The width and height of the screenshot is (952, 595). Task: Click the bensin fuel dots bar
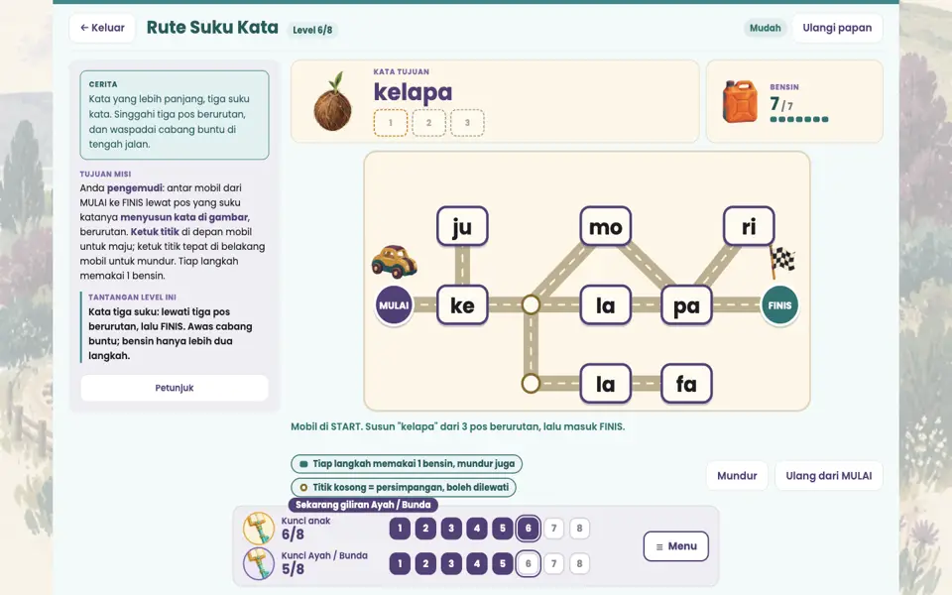[x=799, y=120]
